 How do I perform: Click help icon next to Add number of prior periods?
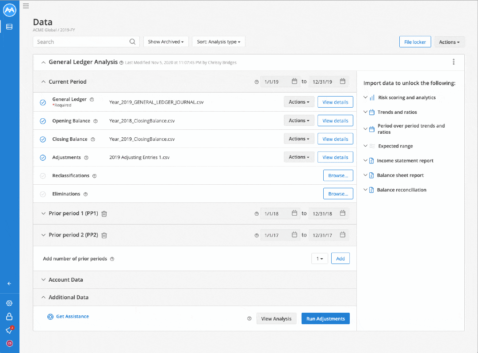pyautogui.click(x=112, y=259)
